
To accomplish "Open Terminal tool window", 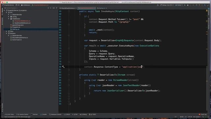I will 34,114.
